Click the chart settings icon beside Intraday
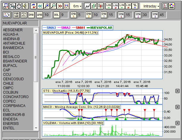The width and height of the screenshot is (182, 140). (x=165, y=6)
